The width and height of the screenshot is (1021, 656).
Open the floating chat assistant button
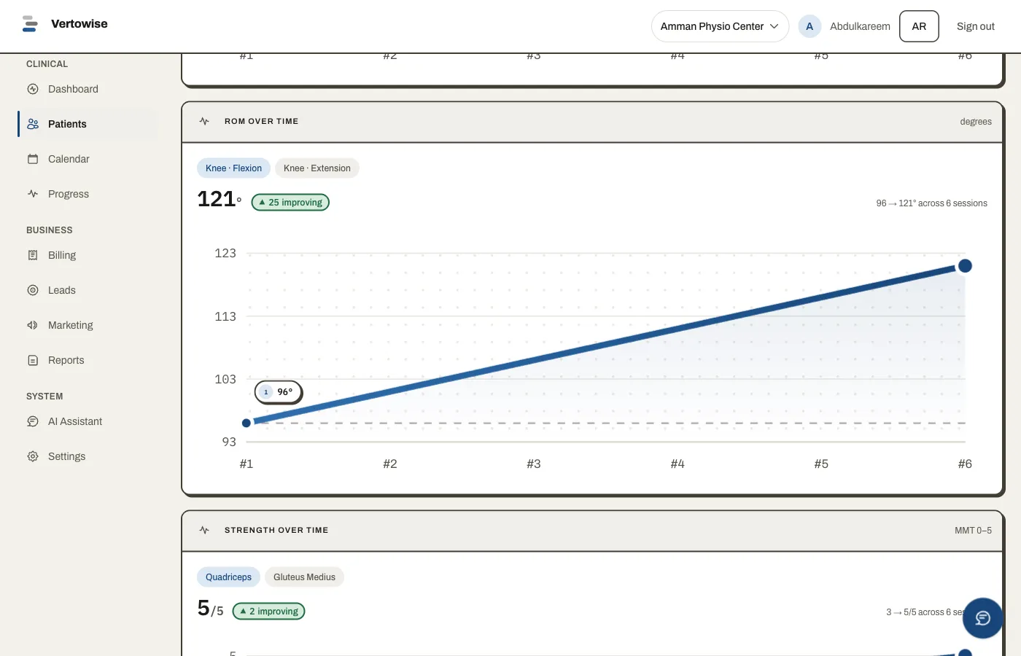[x=982, y=618]
